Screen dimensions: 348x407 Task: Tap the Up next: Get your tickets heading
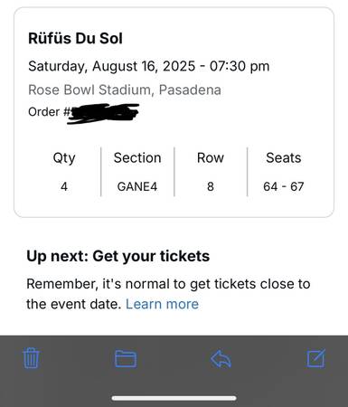tap(118, 257)
